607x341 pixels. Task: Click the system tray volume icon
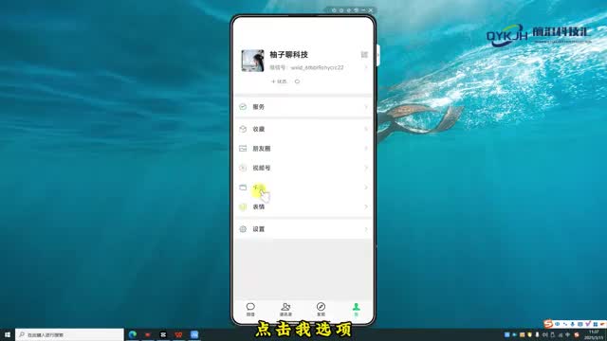pyautogui.click(x=544, y=334)
